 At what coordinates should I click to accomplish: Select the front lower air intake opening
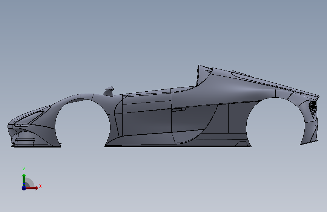coord(25,141)
